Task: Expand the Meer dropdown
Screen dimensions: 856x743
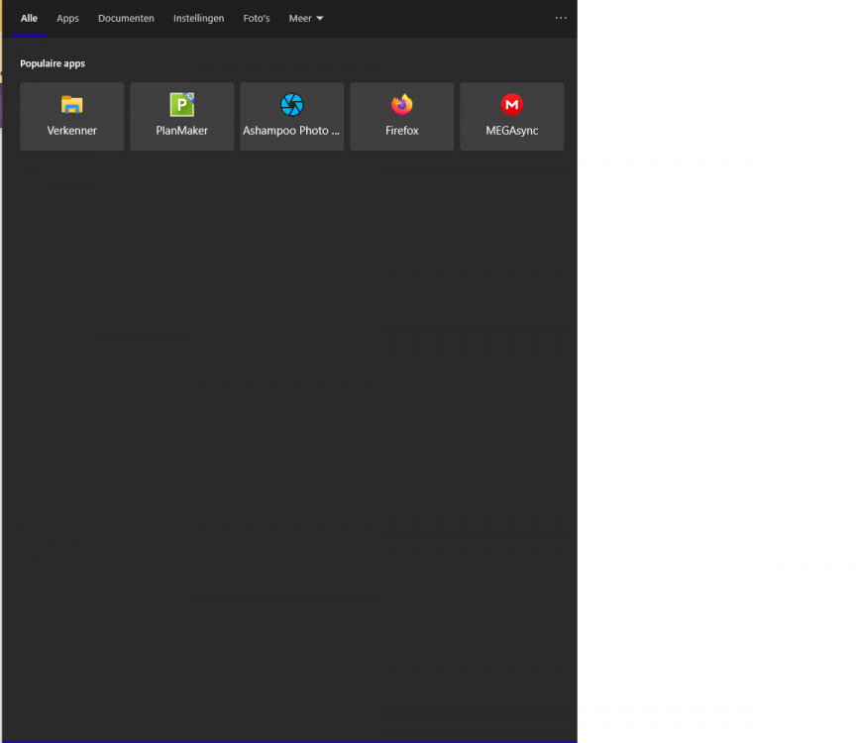Action: point(306,18)
